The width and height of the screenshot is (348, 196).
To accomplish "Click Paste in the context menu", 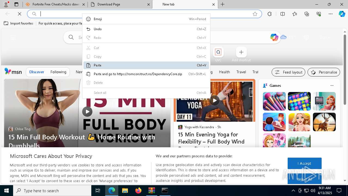I will point(146,65).
